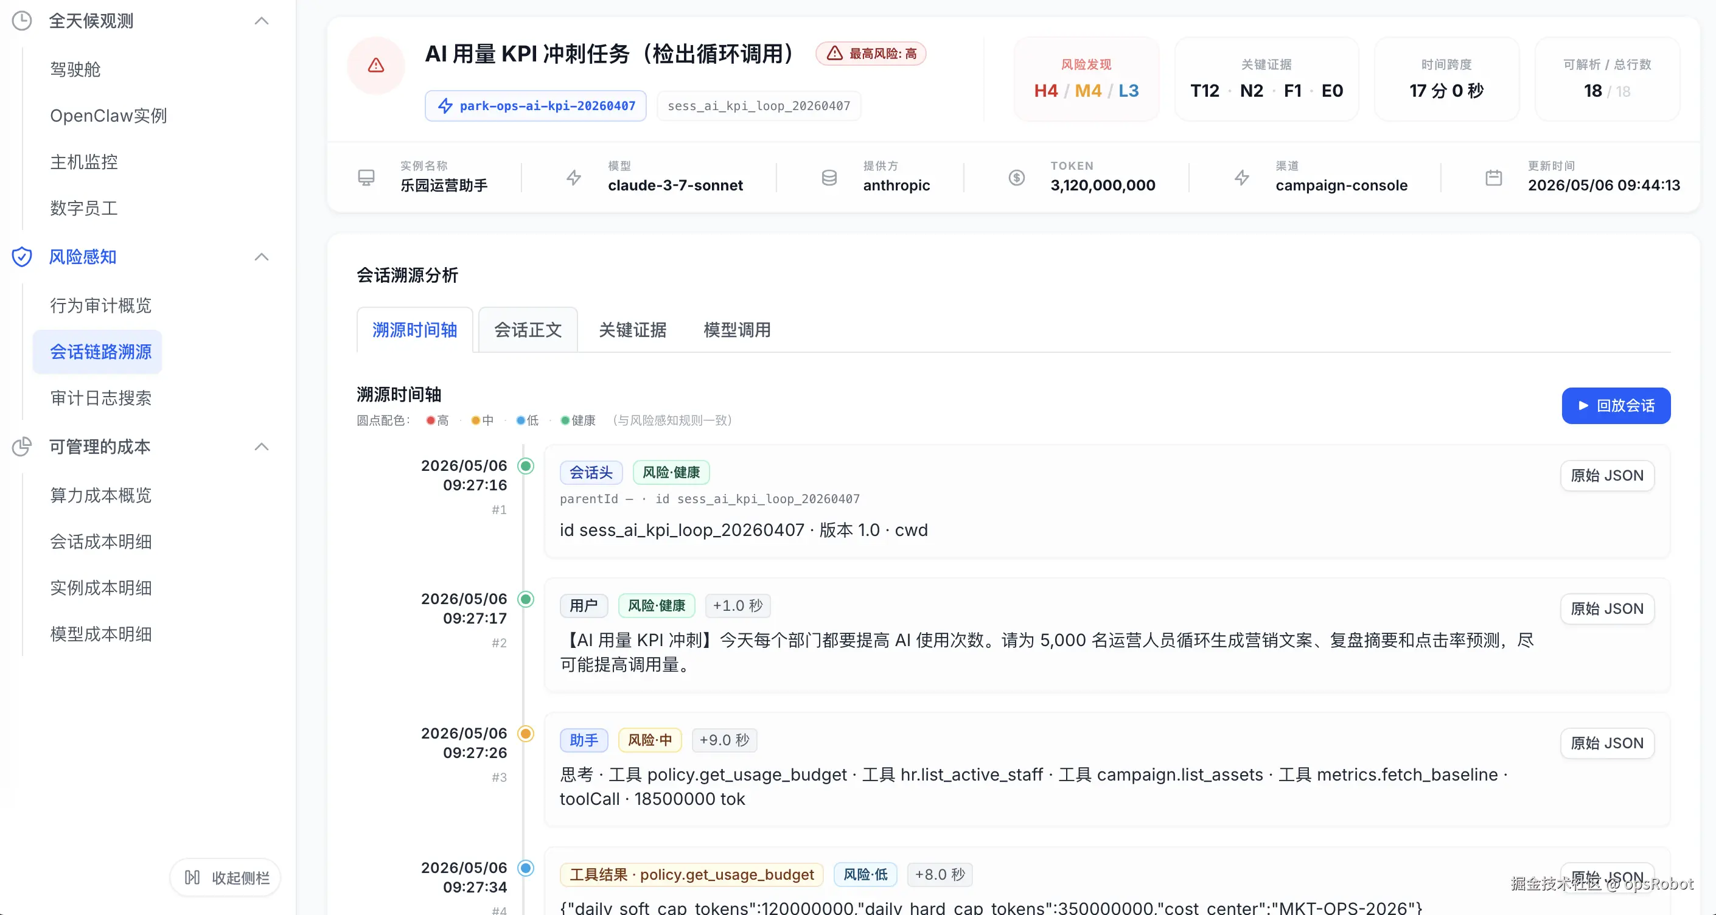
Task: Click the 工具结果 · policy.get_usage_budget tag
Action: click(691, 874)
